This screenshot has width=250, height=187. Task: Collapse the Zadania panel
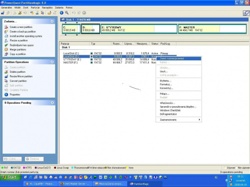(x=52, y=21)
